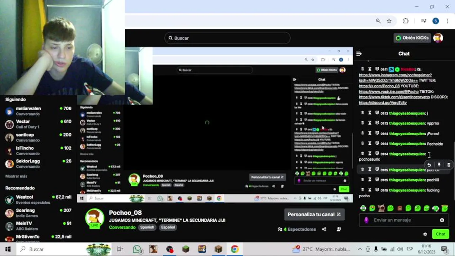
Task: Open WhatsApp from the taskbar
Action: click(137, 249)
